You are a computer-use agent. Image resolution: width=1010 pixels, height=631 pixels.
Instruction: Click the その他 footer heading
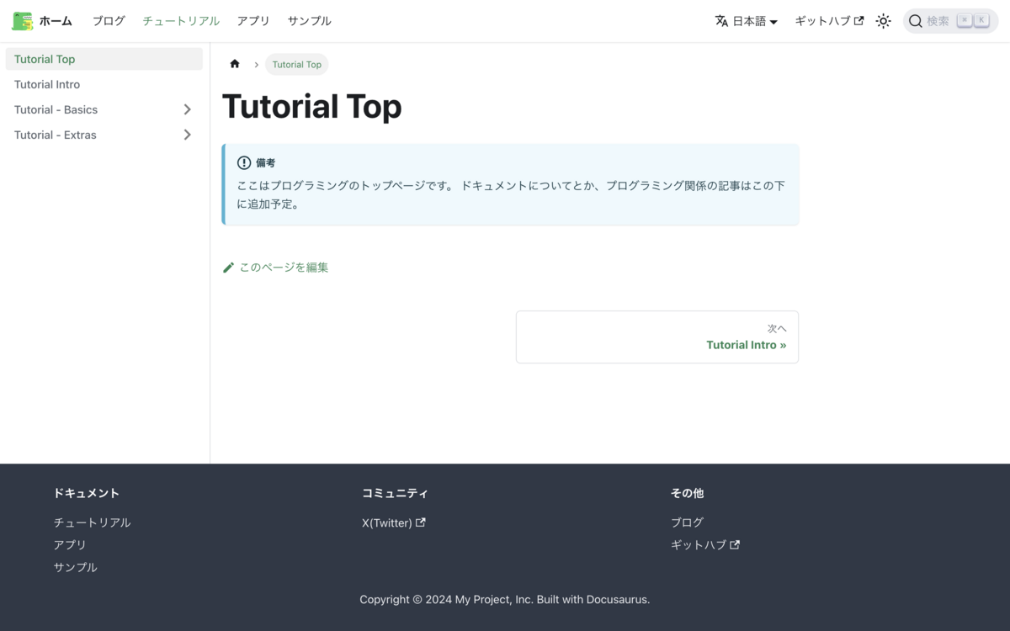coord(687,493)
